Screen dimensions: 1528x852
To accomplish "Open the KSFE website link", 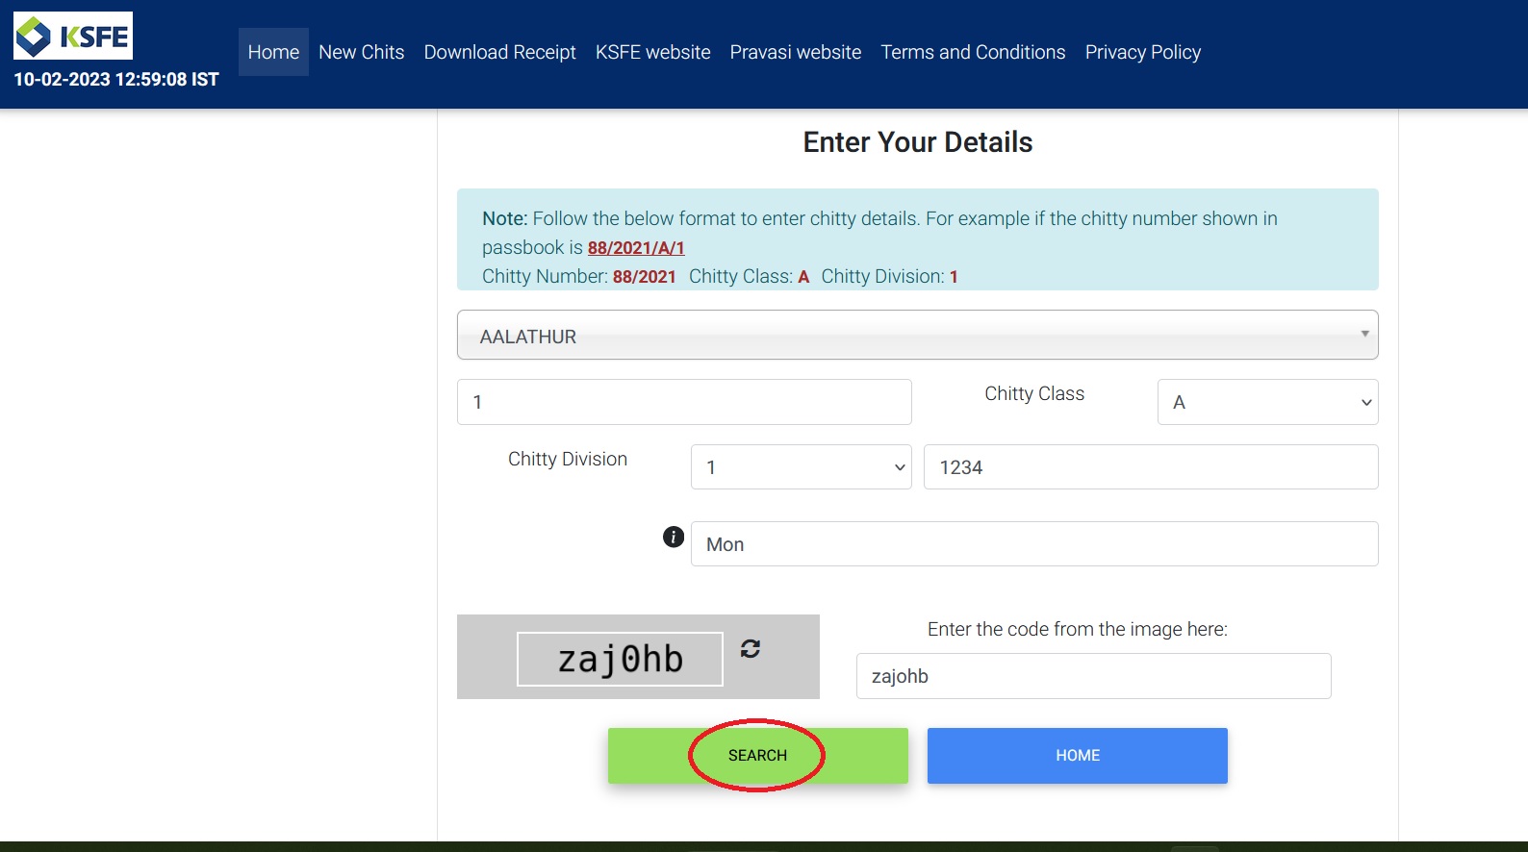I will 652,52.
